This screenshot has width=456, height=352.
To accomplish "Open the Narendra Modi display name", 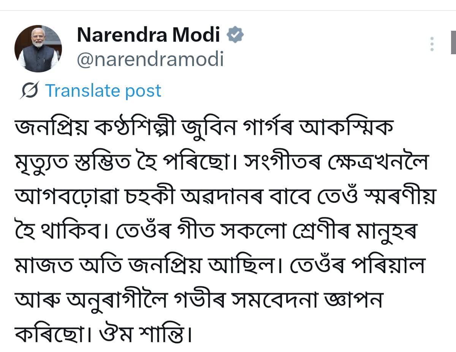I will (x=148, y=35).
